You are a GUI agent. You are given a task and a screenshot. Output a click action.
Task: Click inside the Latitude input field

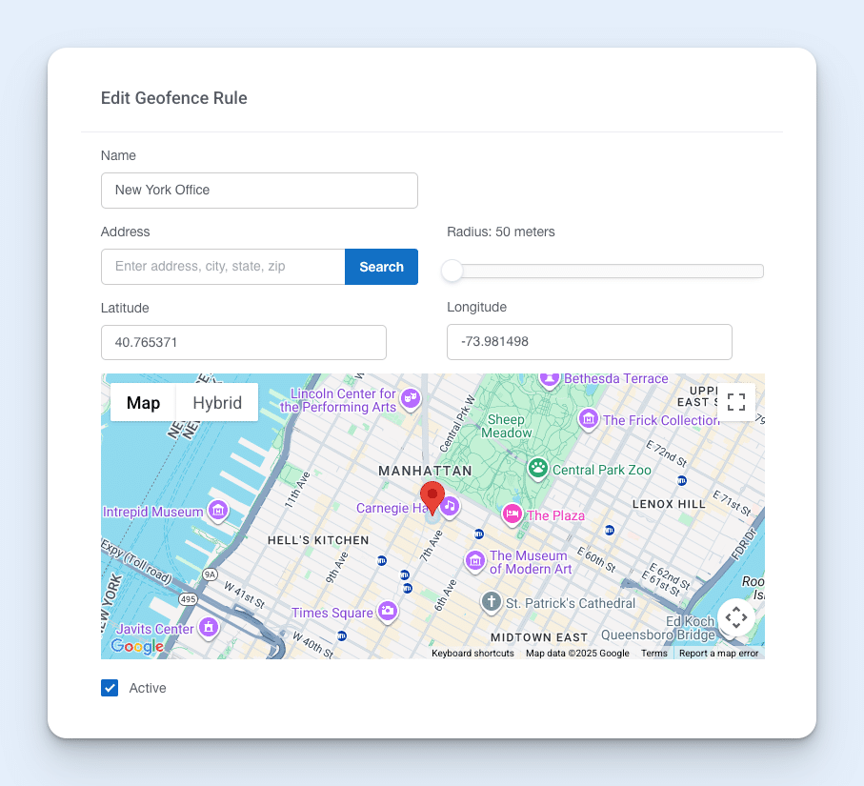point(243,342)
